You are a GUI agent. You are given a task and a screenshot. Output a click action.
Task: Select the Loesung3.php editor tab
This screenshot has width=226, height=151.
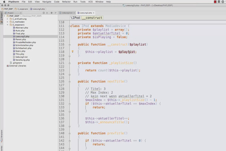pyautogui.click(x=86, y=13)
